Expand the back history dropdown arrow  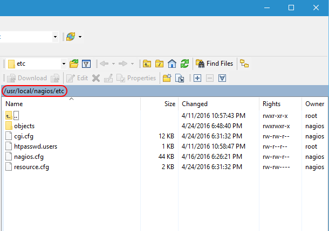point(113,64)
